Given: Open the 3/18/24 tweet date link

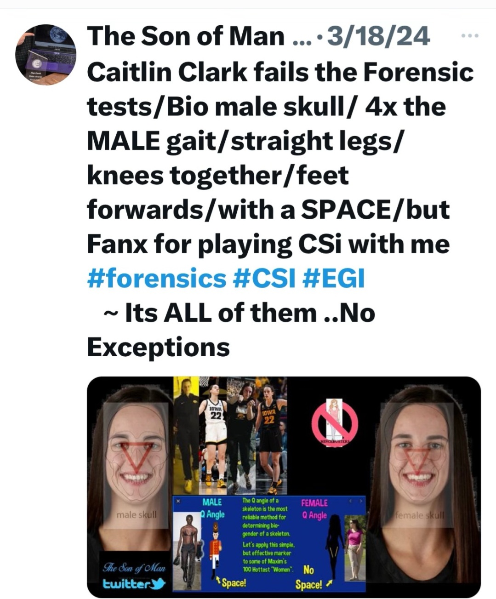Looking at the screenshot, I should point(377,36).
